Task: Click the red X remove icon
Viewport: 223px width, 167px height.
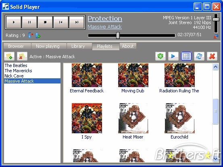Action: pyautogui.click(x=212, y=56)
